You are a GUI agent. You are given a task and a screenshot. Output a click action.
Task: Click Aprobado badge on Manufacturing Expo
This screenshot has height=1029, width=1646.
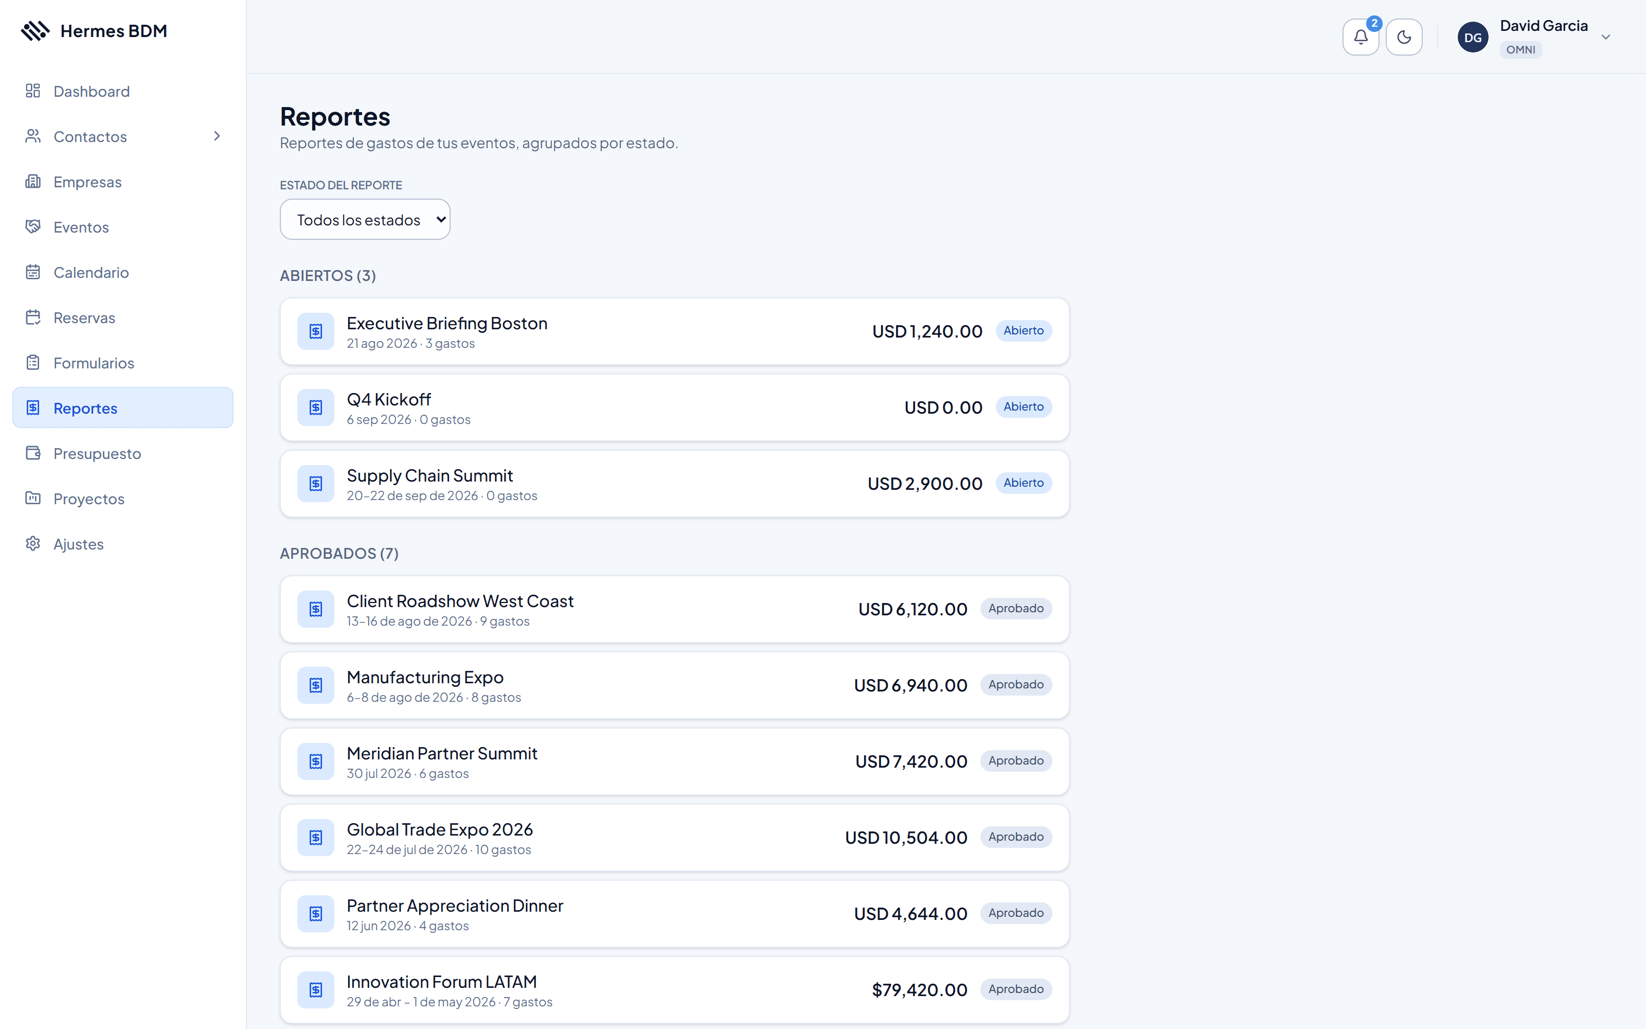[1016, 685]
